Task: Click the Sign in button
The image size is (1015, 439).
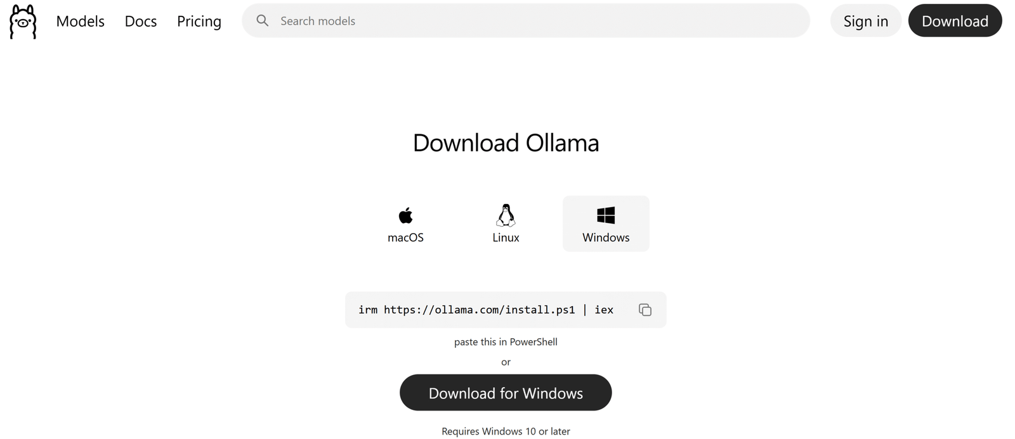Action: 866,21
